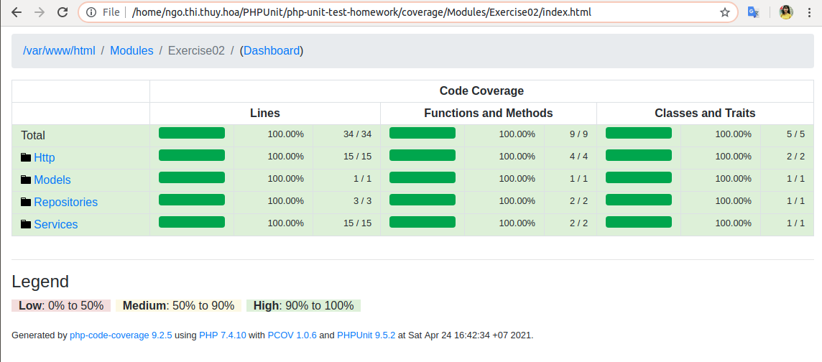Open the Http directory link
Image resolution: width=822 pixels, height=362 pixels.
pos(45,158)
